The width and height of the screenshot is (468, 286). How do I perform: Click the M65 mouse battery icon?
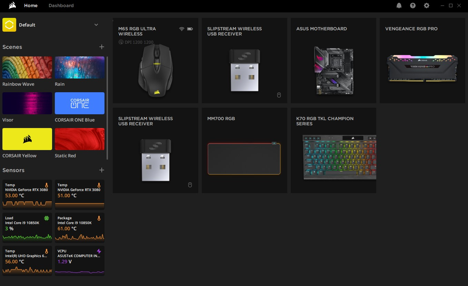pyautogui.click(x=190, y=29)
